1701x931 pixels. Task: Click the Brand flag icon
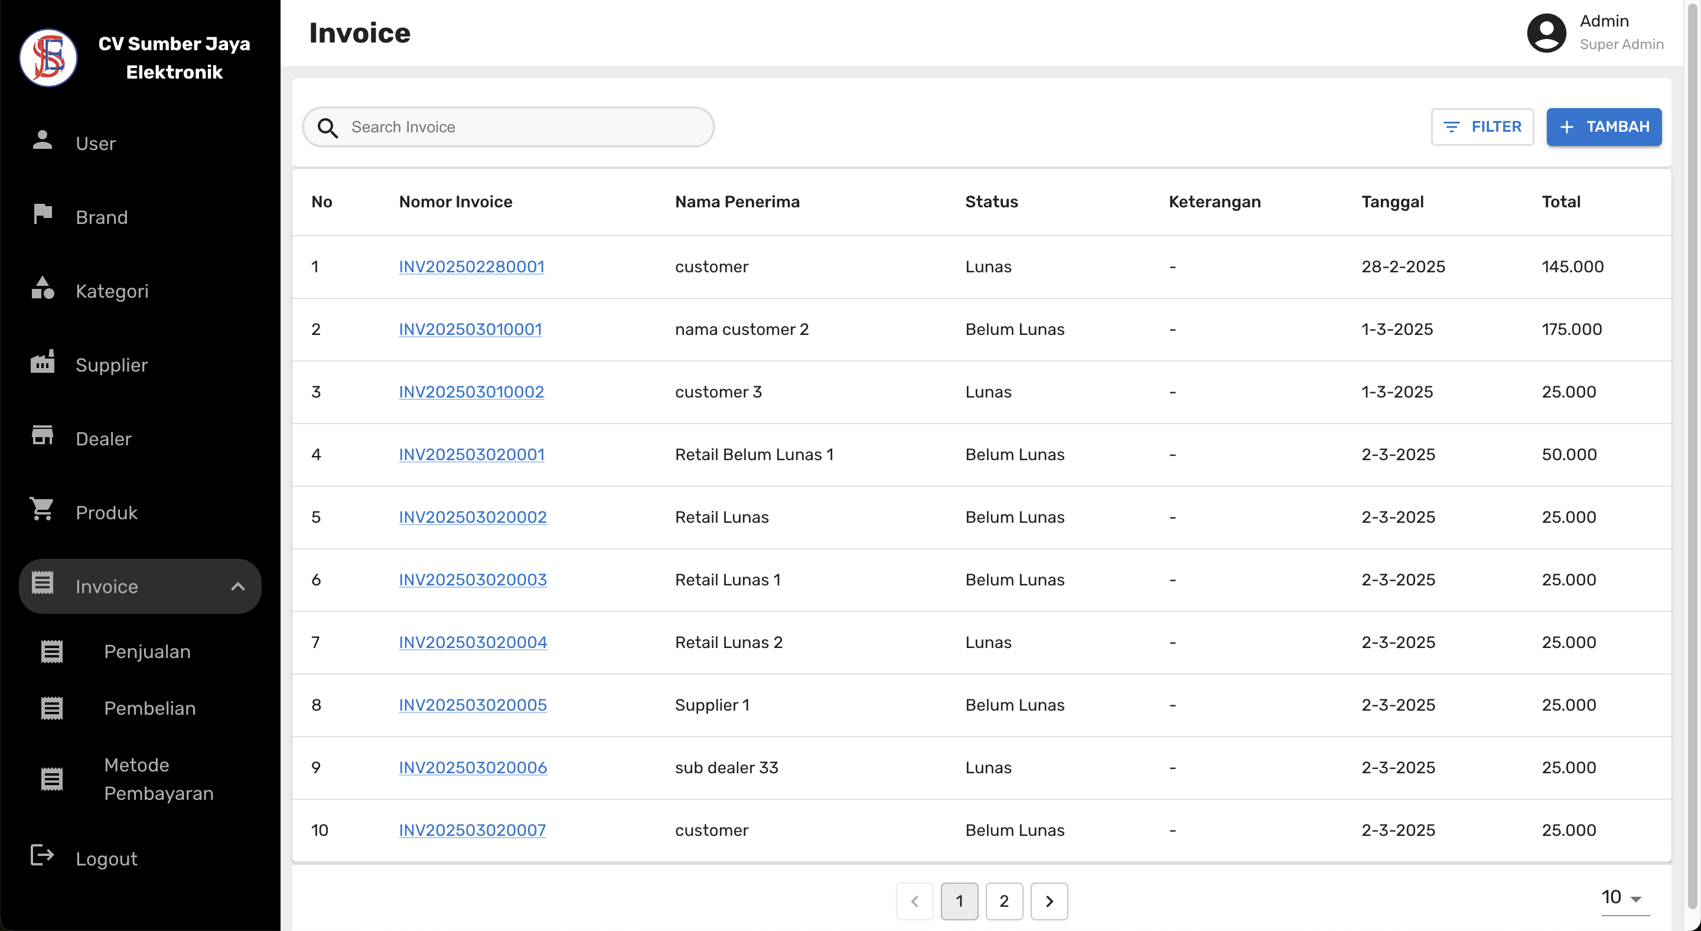(x=43, y=214)
